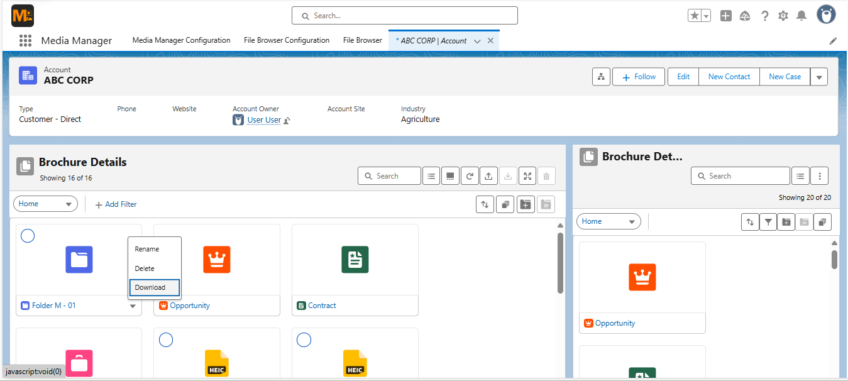Open more account actions dropdown beside New Case
Image resolution: width=848 pixels, height=381 pixels.
[819, 77]
